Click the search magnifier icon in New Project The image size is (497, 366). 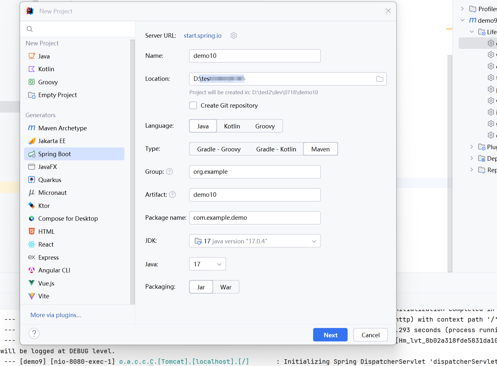[30, 29]
